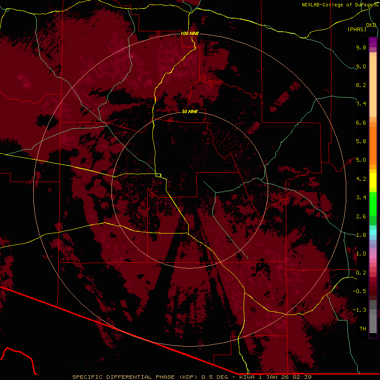Screen dimensions: 380x380
Task: Click the 0.2 legend value
Action: 361,273
